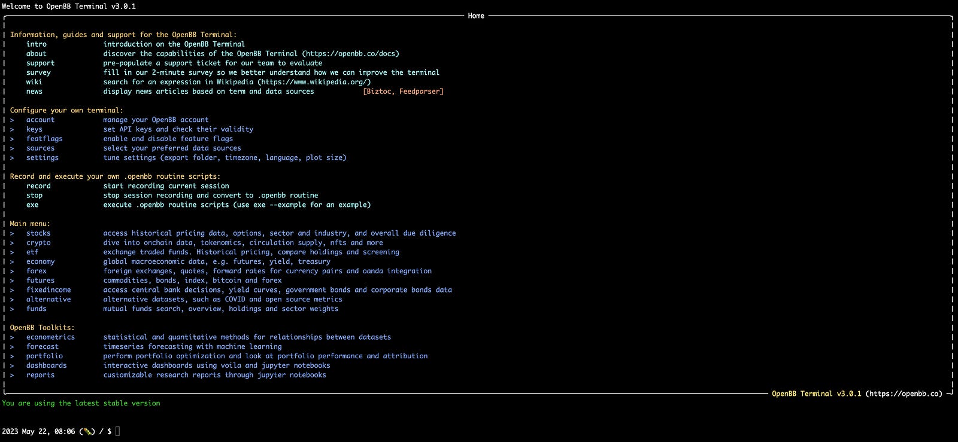Click the 'futures' menu entry
The height and width of the screenshot is (442, 958).
[x=40, y=281]
